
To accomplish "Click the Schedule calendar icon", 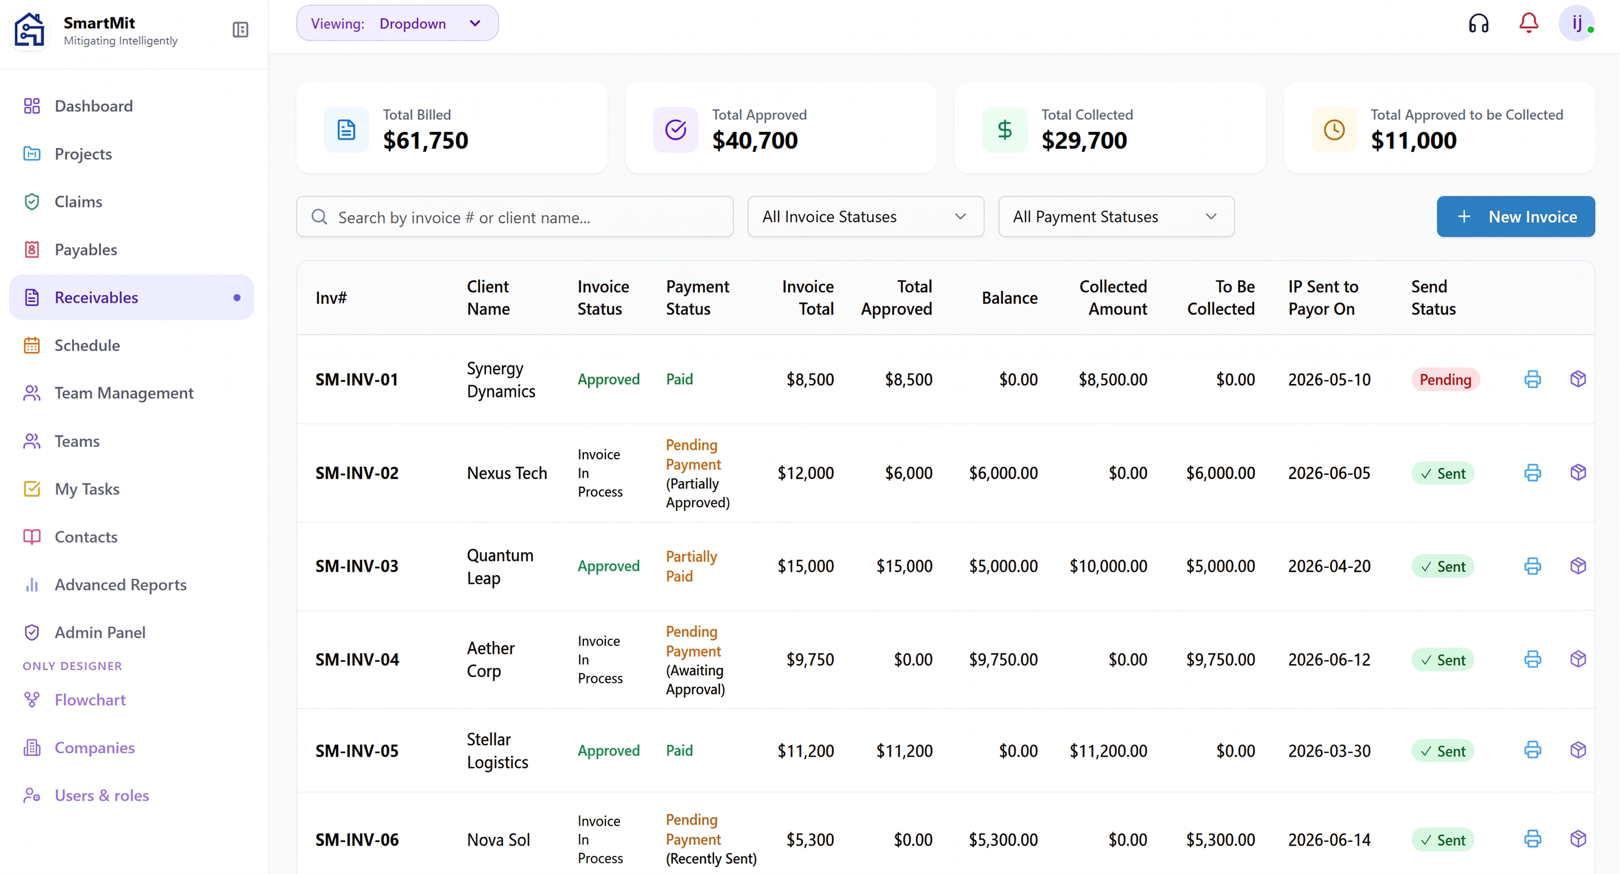I will tap(31, 345).
